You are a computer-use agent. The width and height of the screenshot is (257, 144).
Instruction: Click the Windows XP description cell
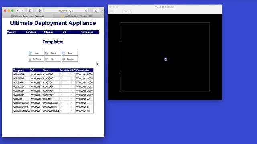pyautogui.click(x=84, y=99)
